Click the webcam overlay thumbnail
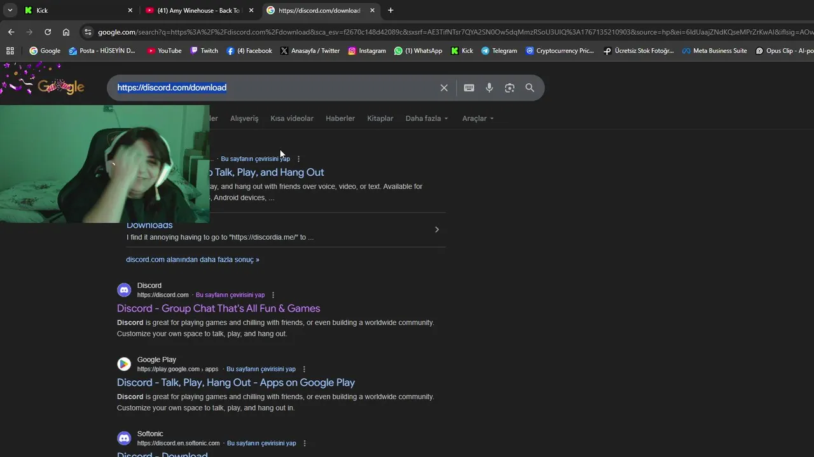Image resolution: width=814 pixels, height=457 pixels. click(104, 164)
